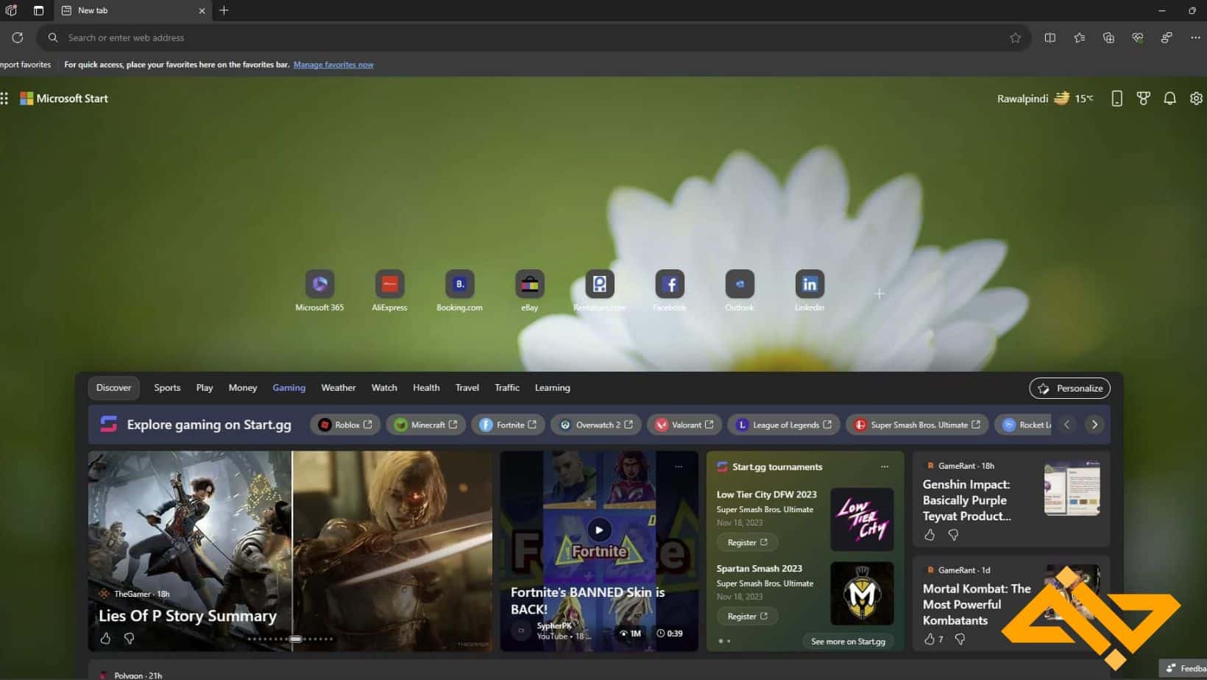The height and width of the screenshot is (680, 1207).
Task: Open the Learning tab
Action: [x=553, y=388]
